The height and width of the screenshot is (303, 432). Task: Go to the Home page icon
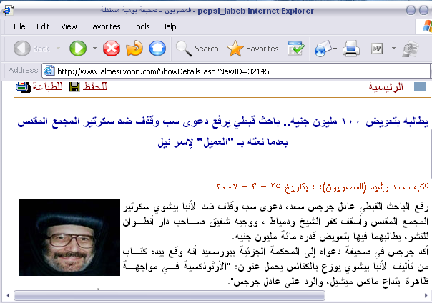click(x=157, y=49)
